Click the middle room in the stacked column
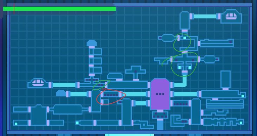The width and height of the screenshot is (257, 136). (x=96, y=61)
